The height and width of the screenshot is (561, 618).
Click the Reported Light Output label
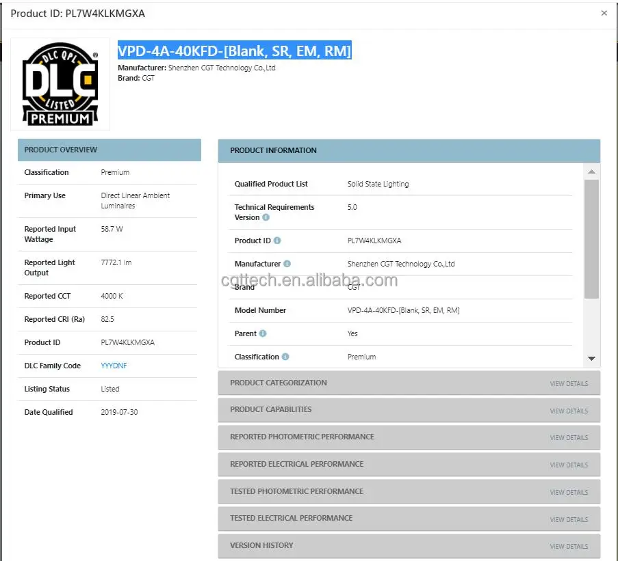point(50,268)
